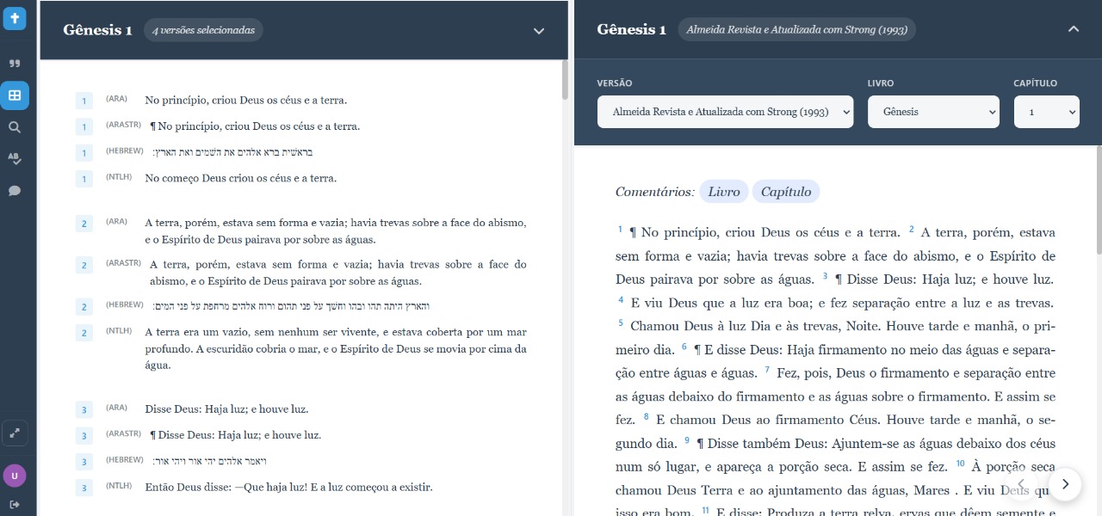Click the left panel vertical scrollbar

click(565, 79)
